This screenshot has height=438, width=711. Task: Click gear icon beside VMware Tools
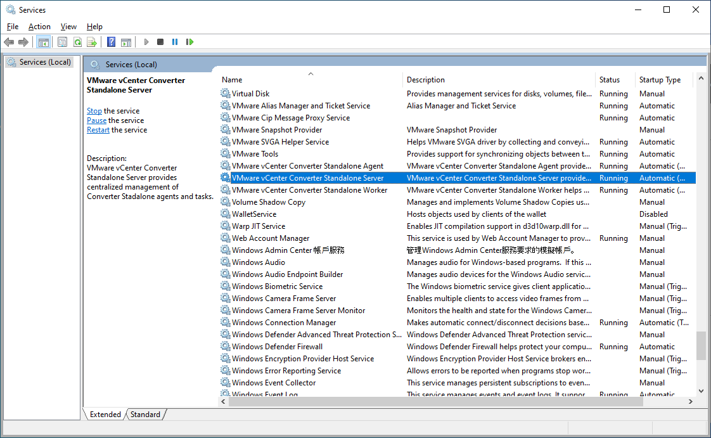(226, 153)
